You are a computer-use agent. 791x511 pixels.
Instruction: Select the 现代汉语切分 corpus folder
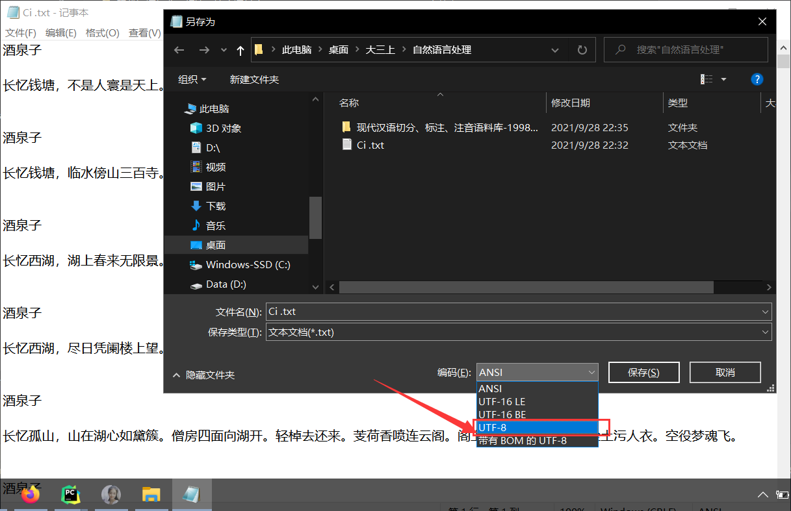439,127
